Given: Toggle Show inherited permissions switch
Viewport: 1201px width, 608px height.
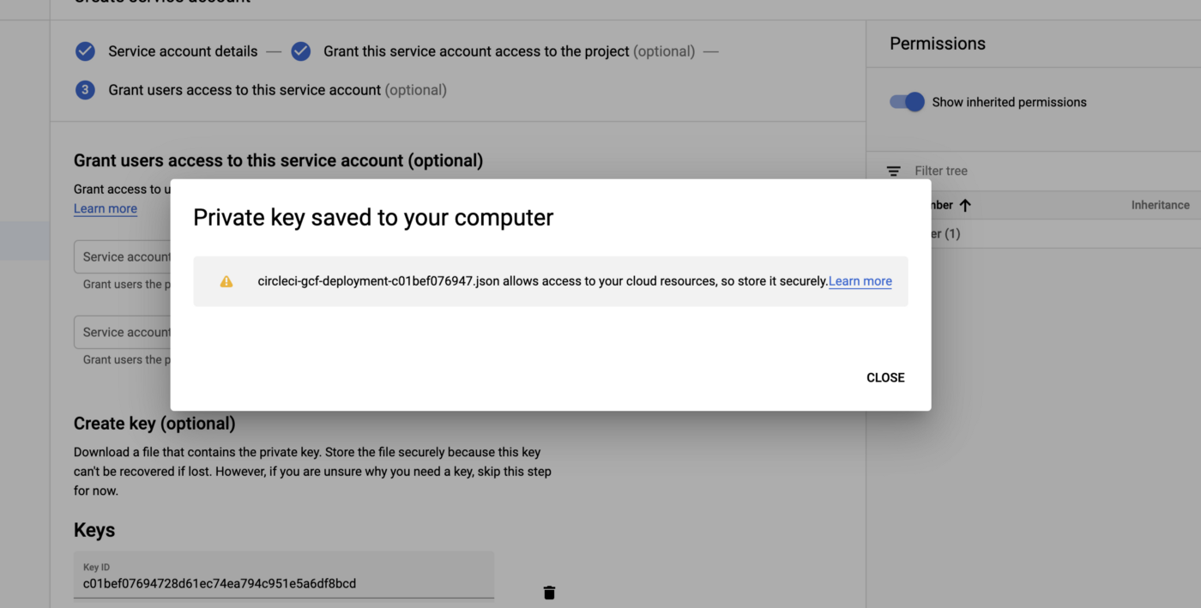Looking at the screenshot, I should coord(907,102).
